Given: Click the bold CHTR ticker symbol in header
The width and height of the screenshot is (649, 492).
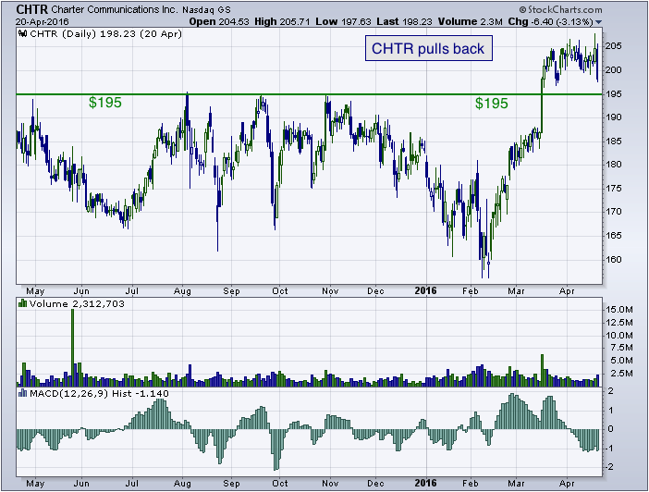Looking at the screenshot, I should pos(31,9).
